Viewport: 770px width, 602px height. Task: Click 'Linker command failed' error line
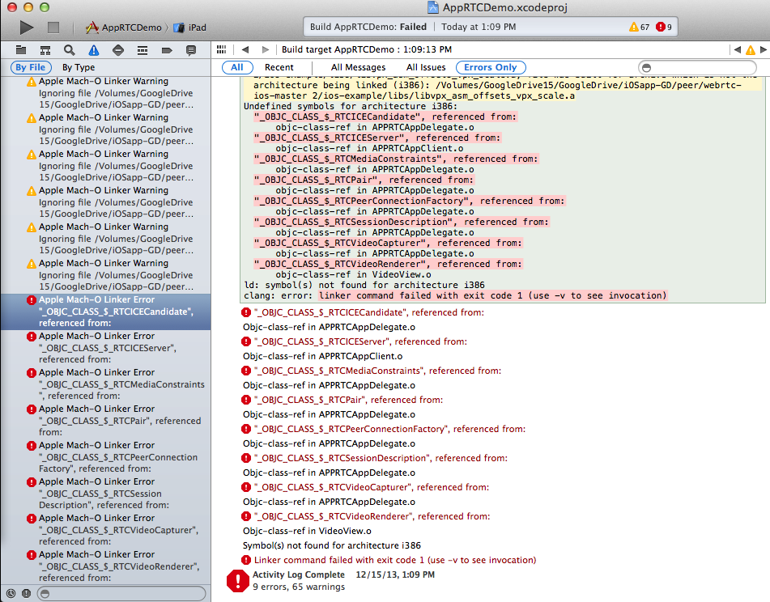point(389,560)
